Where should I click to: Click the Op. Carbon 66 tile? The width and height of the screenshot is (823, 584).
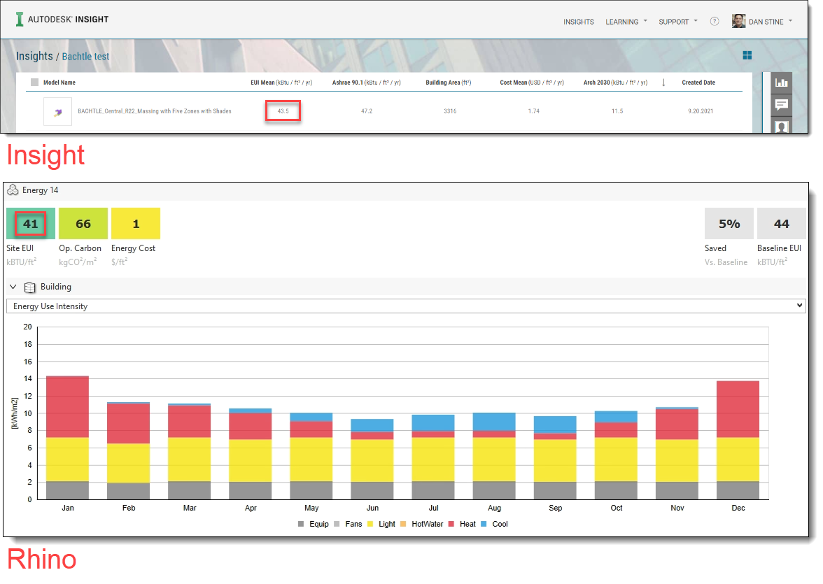point(83,224)
